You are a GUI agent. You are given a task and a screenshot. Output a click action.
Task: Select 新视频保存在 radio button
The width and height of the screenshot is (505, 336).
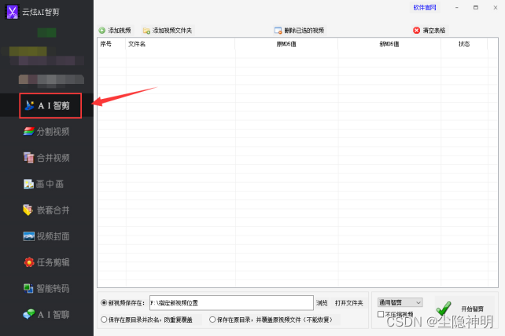(104, 302)
